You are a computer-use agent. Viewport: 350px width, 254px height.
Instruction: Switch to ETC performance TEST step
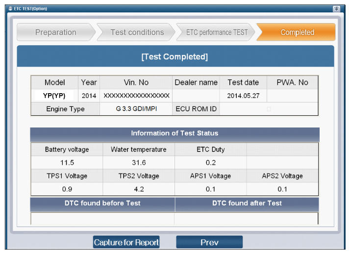coord(217,32)
